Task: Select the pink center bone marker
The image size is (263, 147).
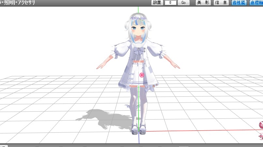Action: (x=142, y=75)
